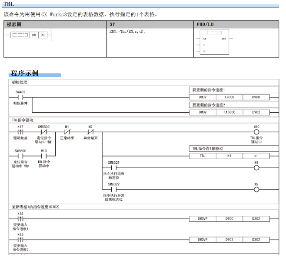Screen dimensions: 286x257
Task: Select the EN input pin of function block
Action: (205, 39)
